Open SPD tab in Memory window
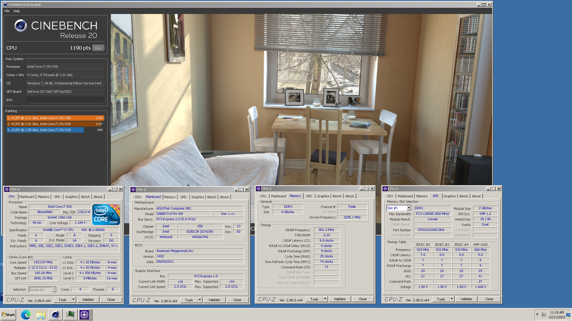The width and height of the screenshot is (572, 321). click(309, 196)
